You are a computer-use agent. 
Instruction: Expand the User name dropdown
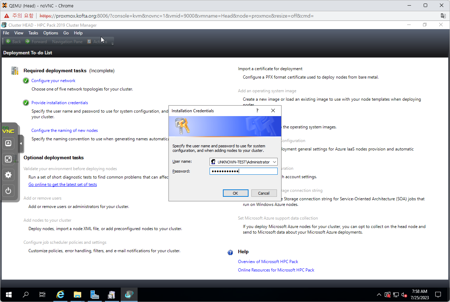point(274,162)
